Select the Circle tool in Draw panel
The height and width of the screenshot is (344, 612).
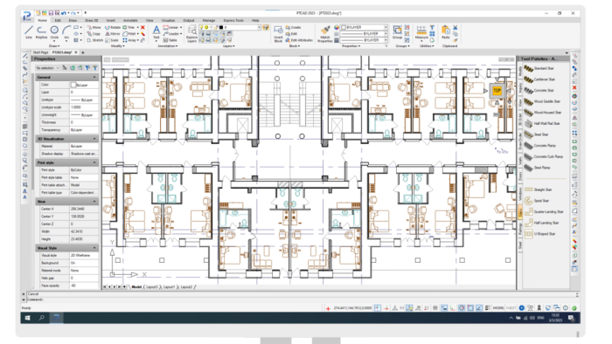(x=54, y=32)
